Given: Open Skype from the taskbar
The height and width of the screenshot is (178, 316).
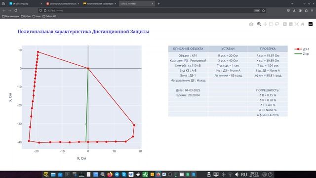Looking at the screenshot, I should point(124,175).
